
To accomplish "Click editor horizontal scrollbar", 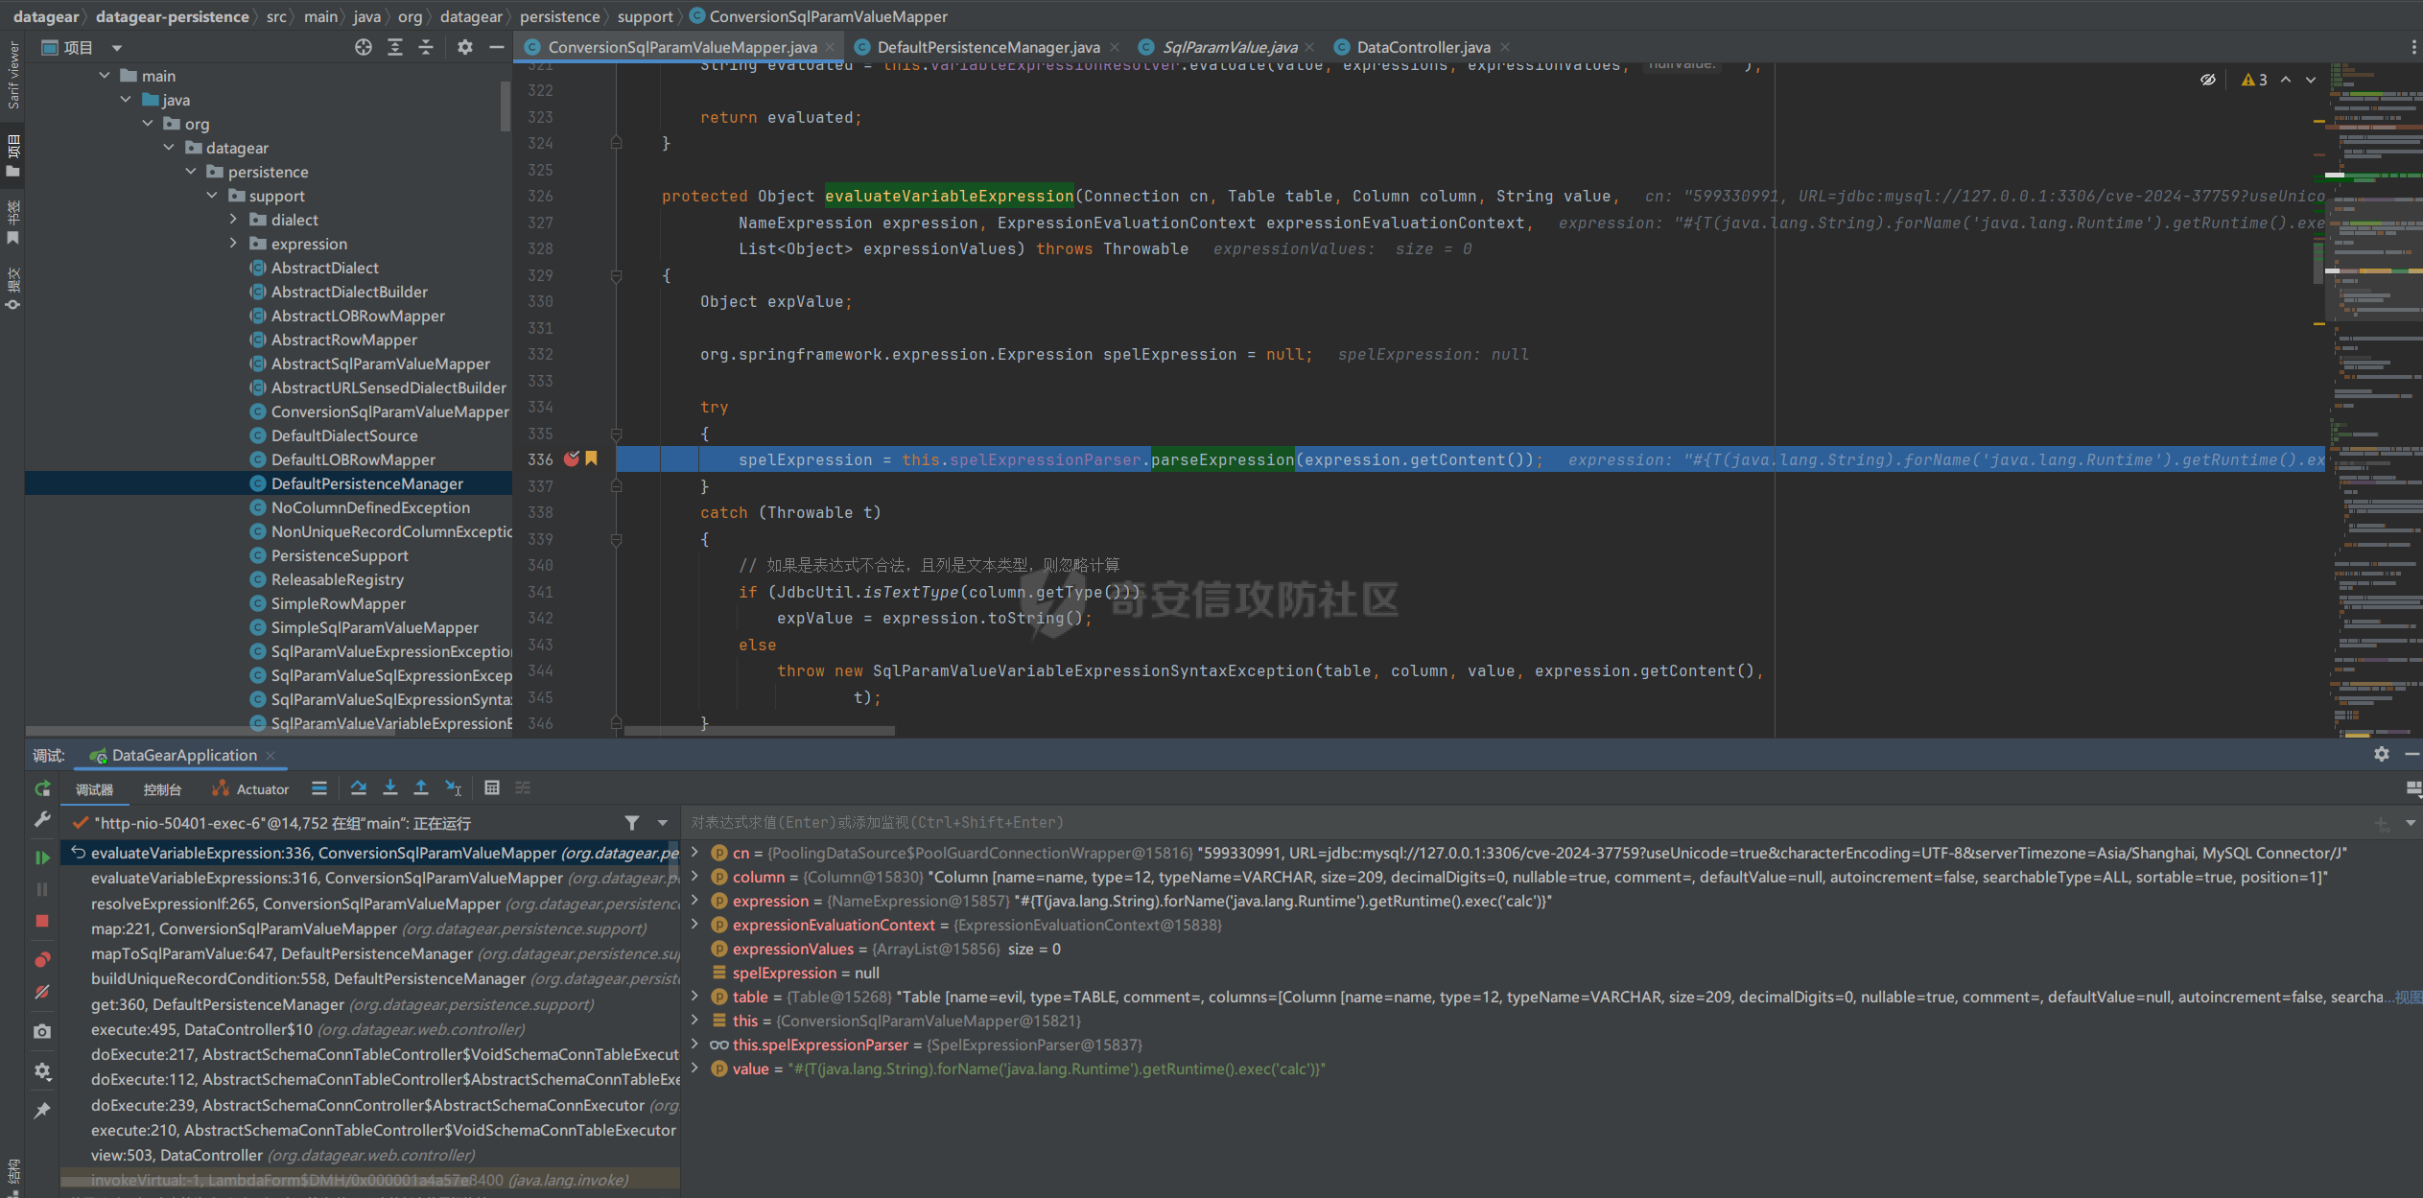I will (x=759, y=731).
